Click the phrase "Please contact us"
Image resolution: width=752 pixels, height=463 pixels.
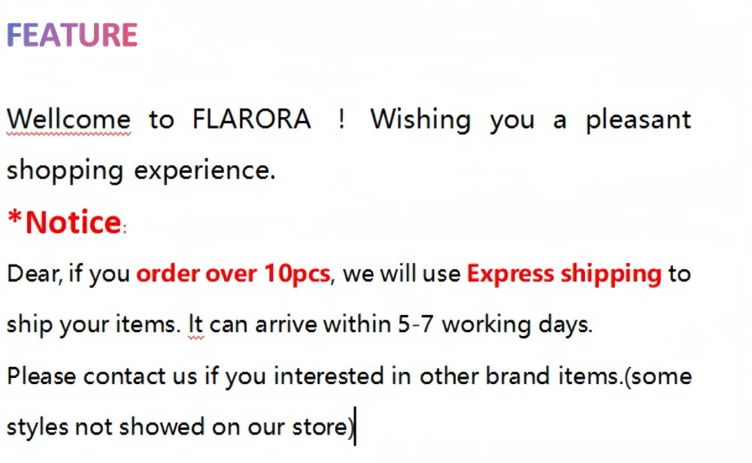pos(103,376)
